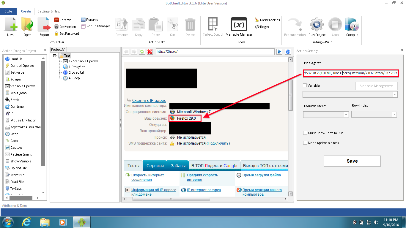Toggle the Need update old task checkbox
Viewport: 406px width, 228px height.
pos(305,143)
